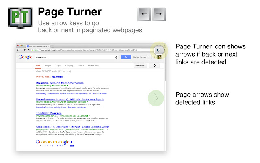Click the browser reload icon
The height and width of the screenshot is (163, 260).
tap(25, 50)
